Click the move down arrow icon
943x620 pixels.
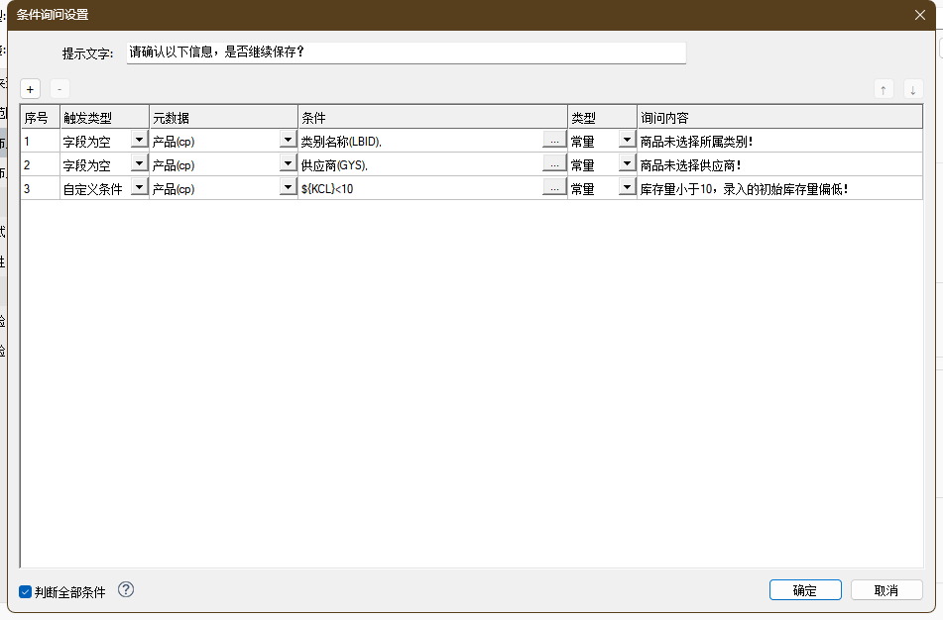pyautogui.click(x=913, y=89)
